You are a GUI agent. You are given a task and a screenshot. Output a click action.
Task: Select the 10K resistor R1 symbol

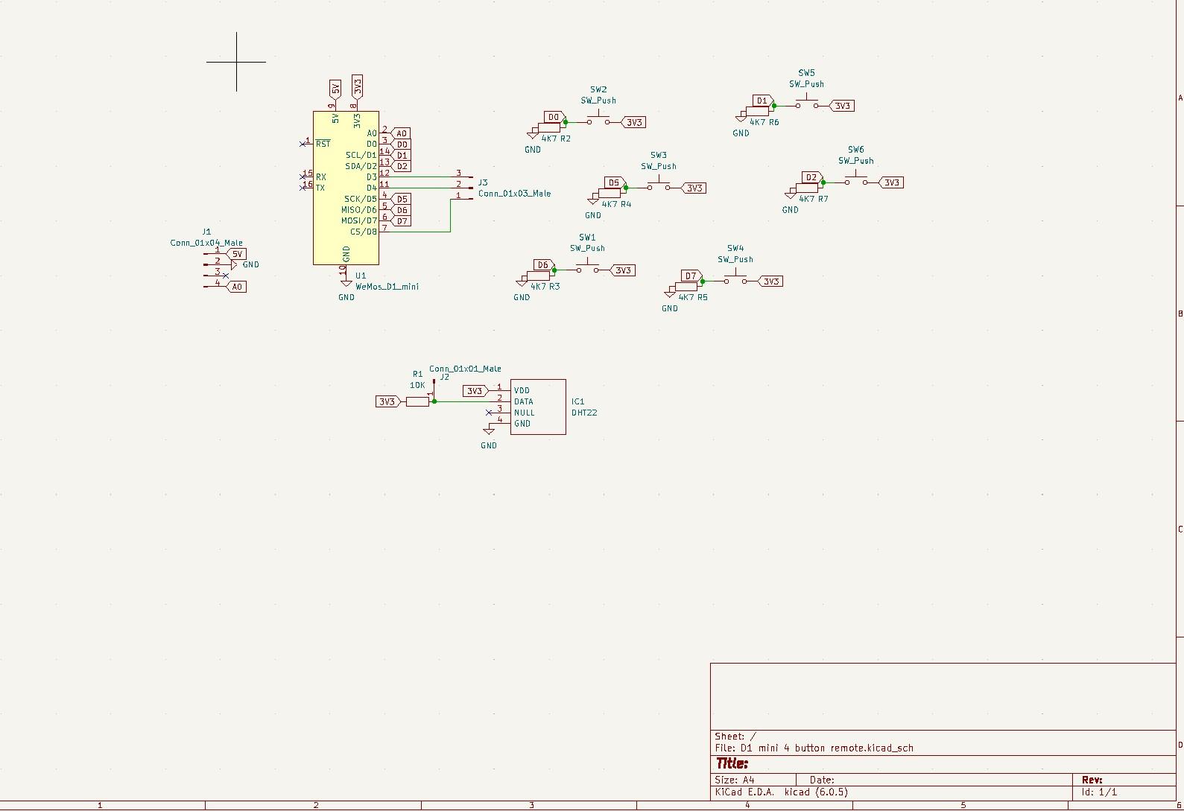[417, 401]
